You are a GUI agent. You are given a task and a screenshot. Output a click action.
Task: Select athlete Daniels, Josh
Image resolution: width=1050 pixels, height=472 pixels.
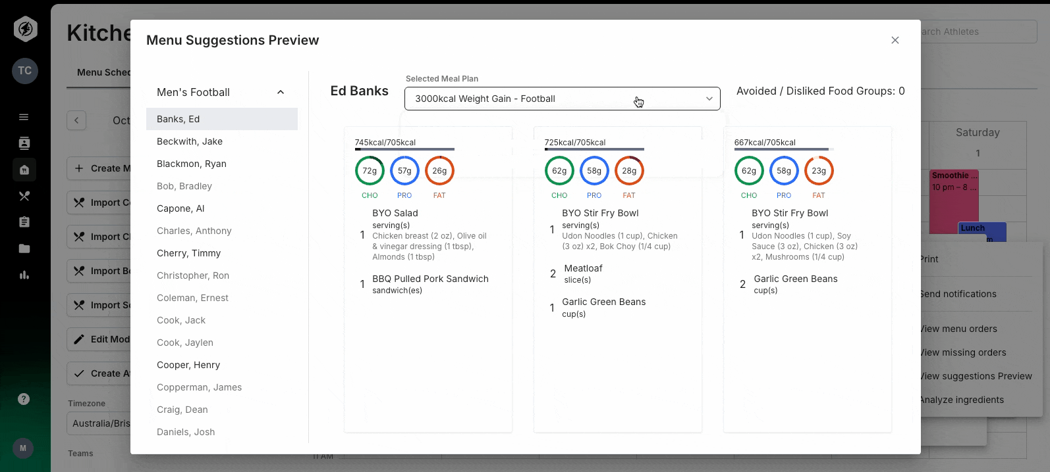(x=222, y=432)
